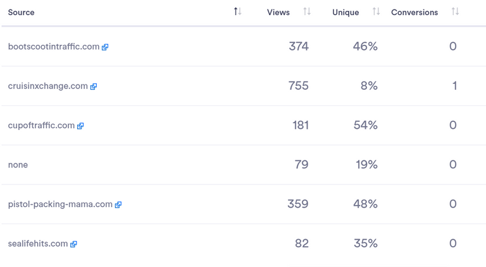Sort table by Source arrows
486x267 pixels.
(237, 12)
